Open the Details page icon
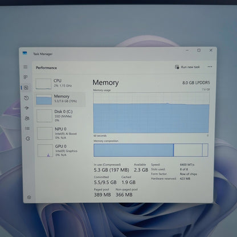 click(x=27, y=129)
